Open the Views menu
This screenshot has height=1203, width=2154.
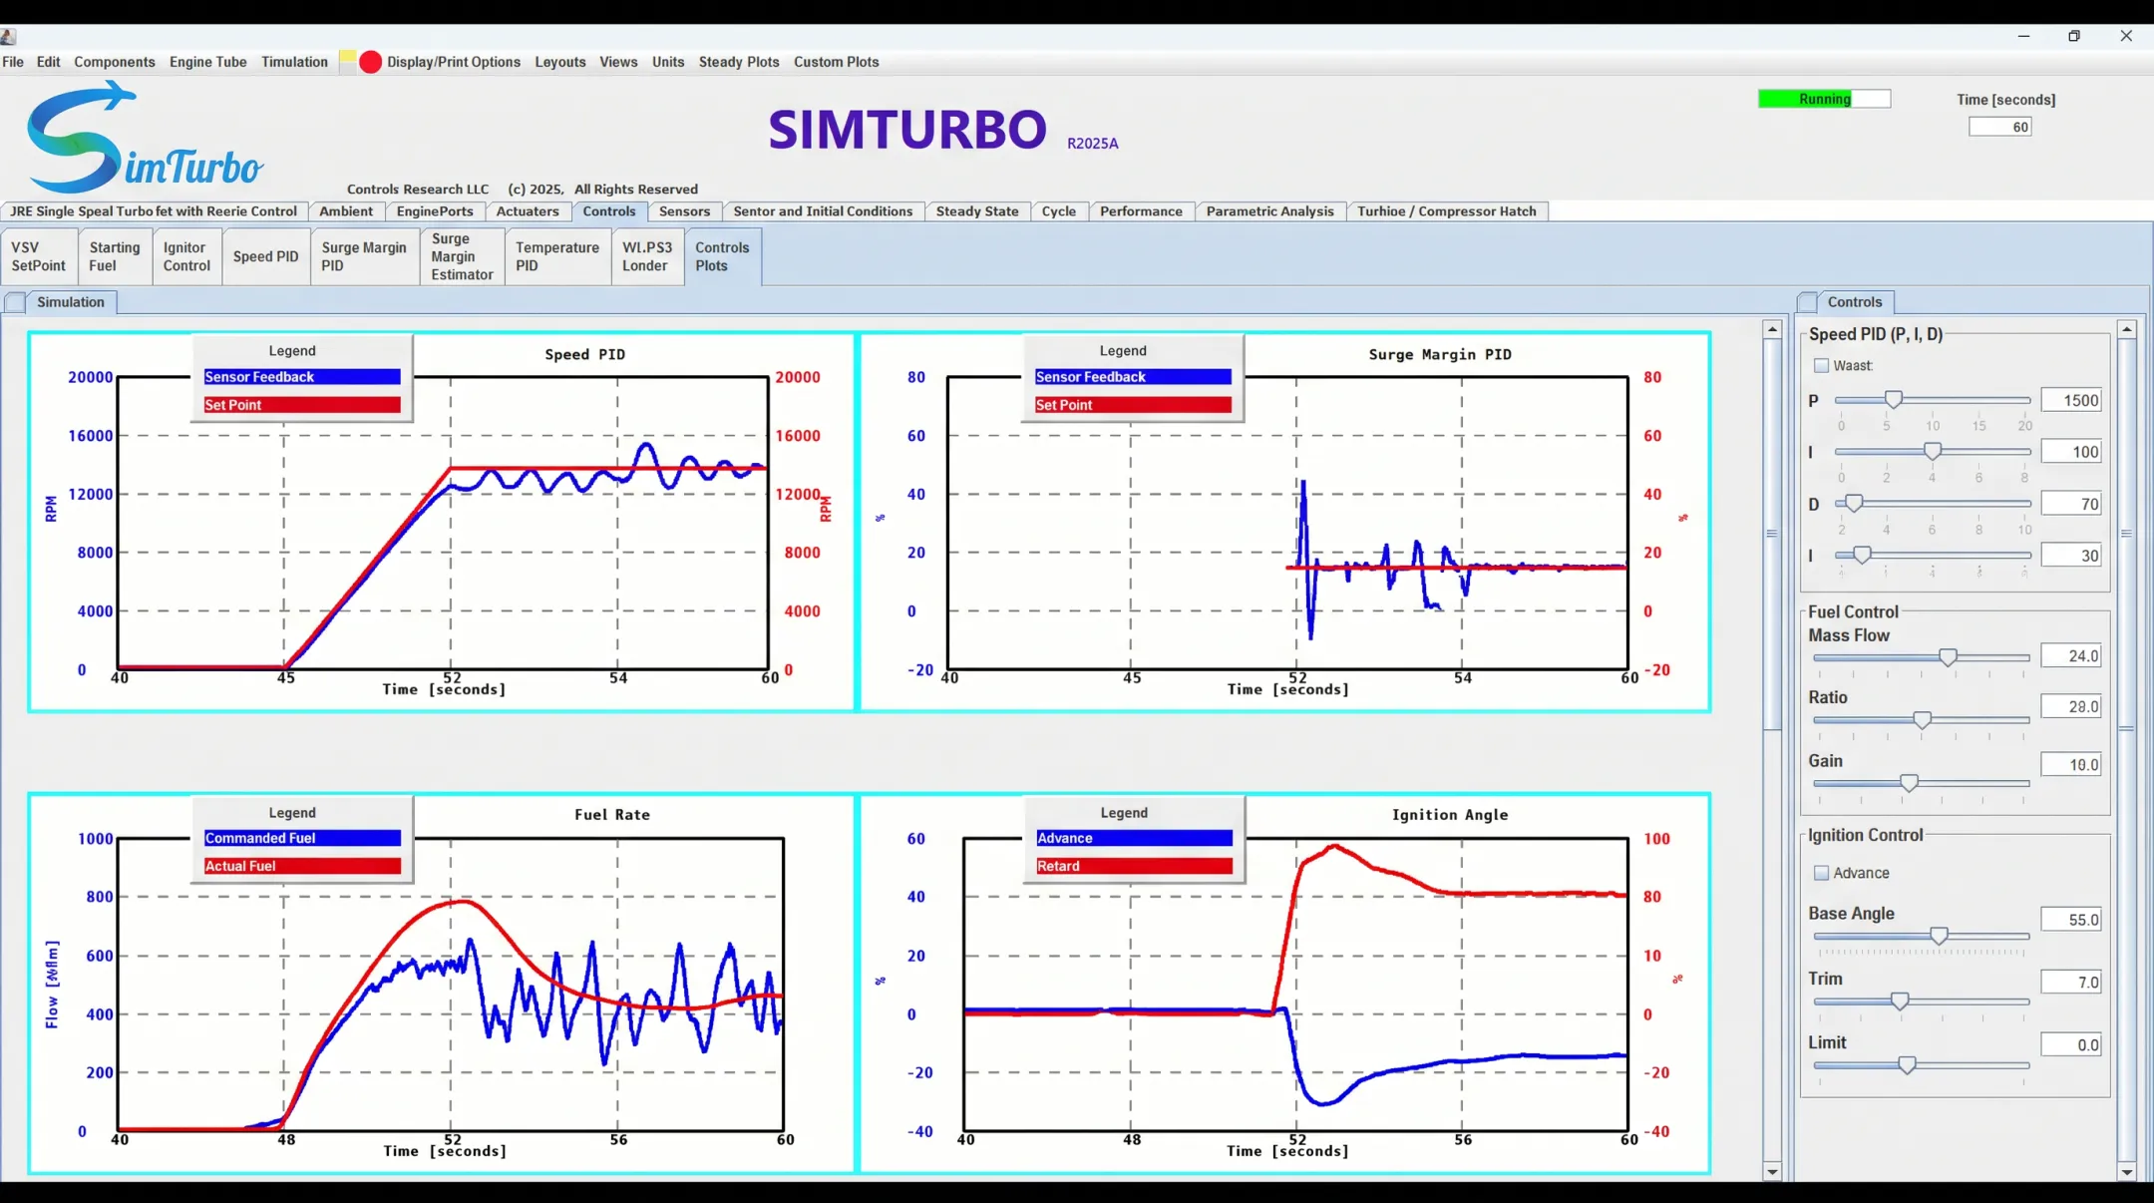[618, 62]
